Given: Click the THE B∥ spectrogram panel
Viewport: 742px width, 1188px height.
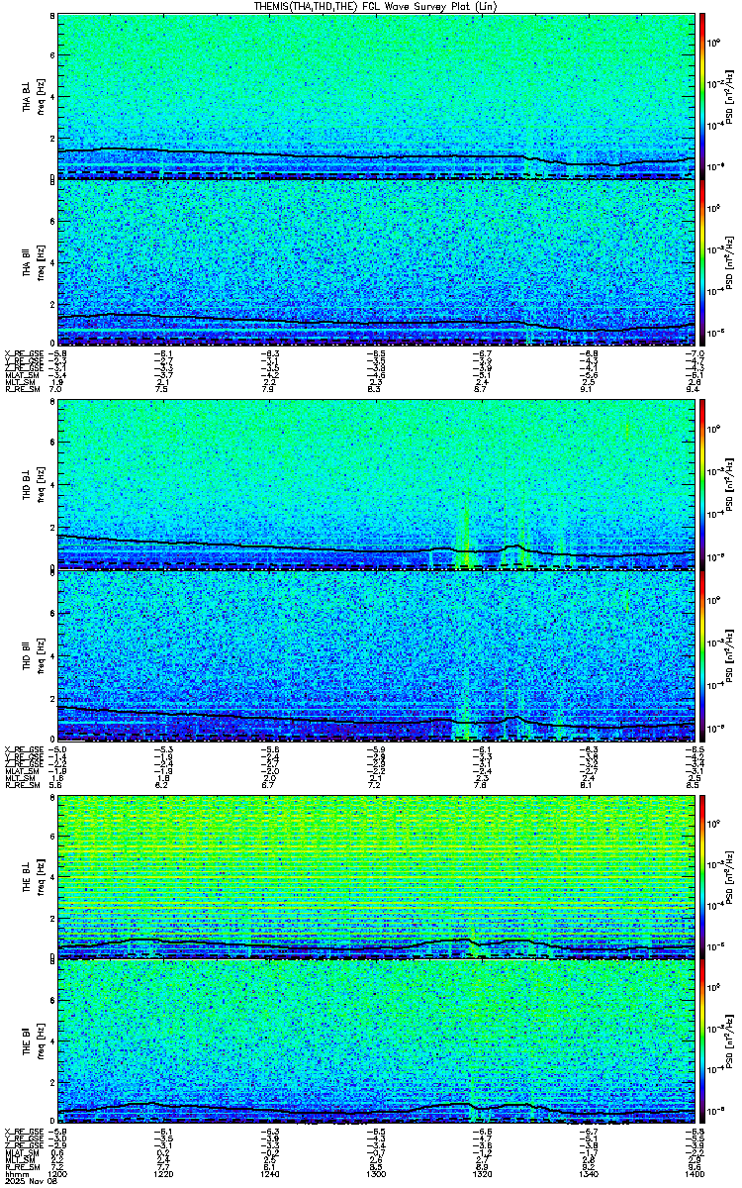Looking at the screenshot, I should 376,1043.
